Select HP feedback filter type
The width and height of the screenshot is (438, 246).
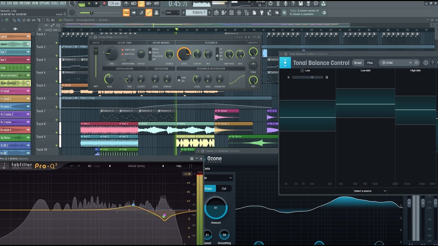point(221,52)
